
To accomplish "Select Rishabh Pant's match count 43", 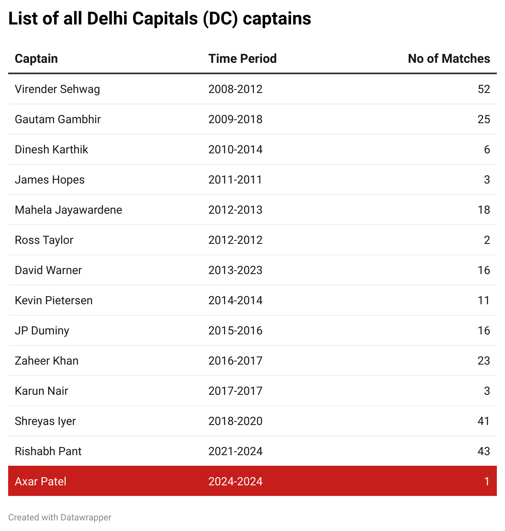I will click(483, 451).
